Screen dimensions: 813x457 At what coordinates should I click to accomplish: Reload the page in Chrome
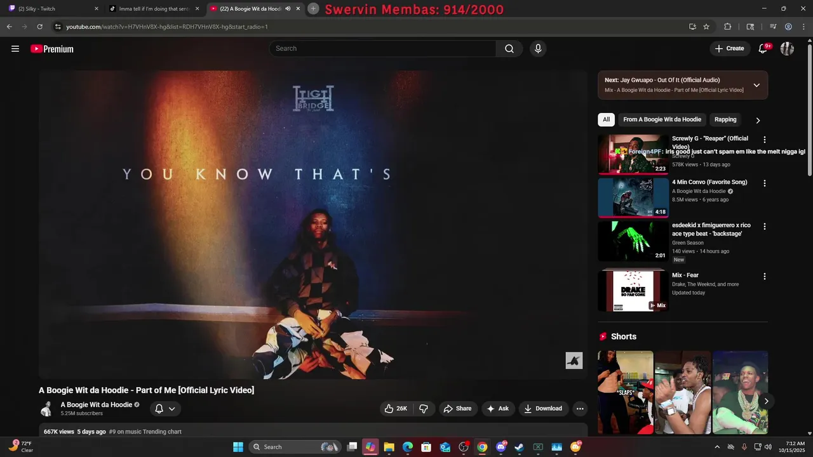39,27
